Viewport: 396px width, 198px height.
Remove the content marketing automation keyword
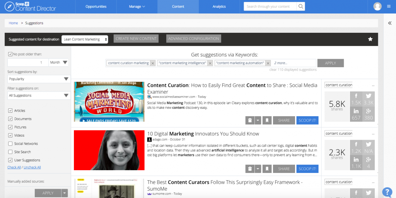coord(268,63)
